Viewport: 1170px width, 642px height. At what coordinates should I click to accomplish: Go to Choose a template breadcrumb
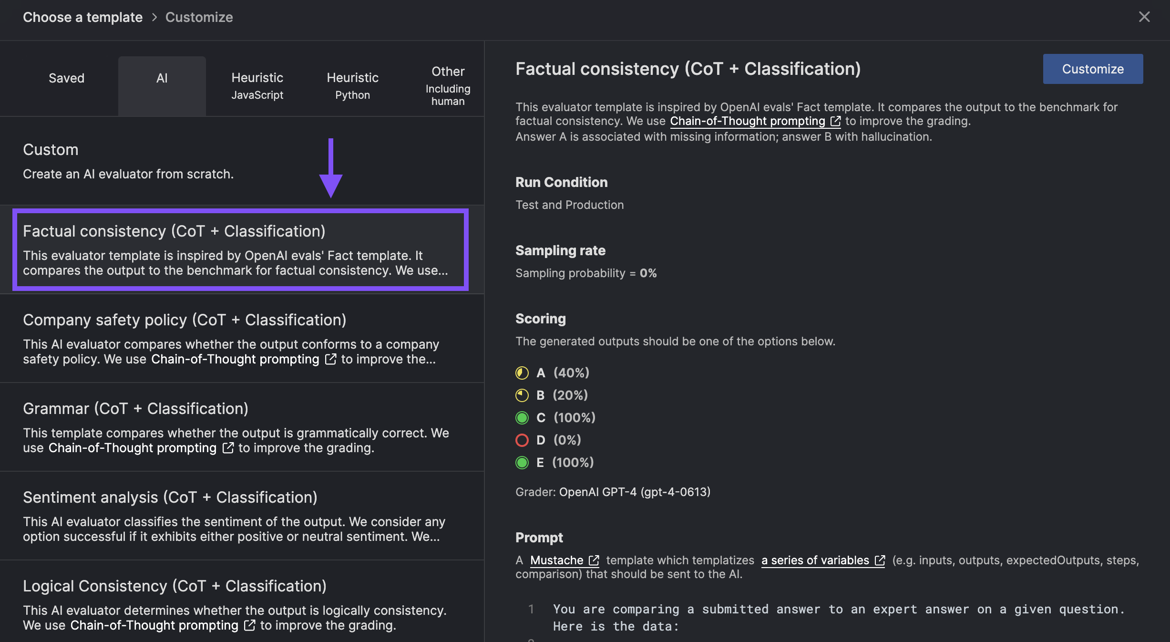click(x=83, y=17)
